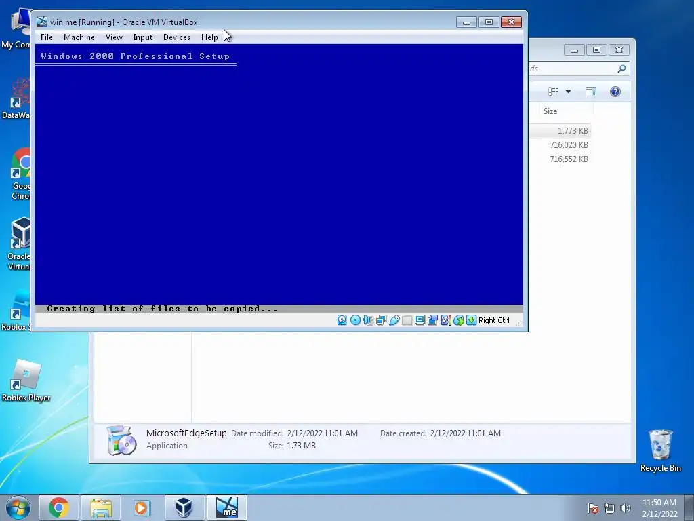The image size is (694, 521).
Task: Maximize the Explorer window behind VirtualBox
Action: pyautogui.click(x=596, y=50)
